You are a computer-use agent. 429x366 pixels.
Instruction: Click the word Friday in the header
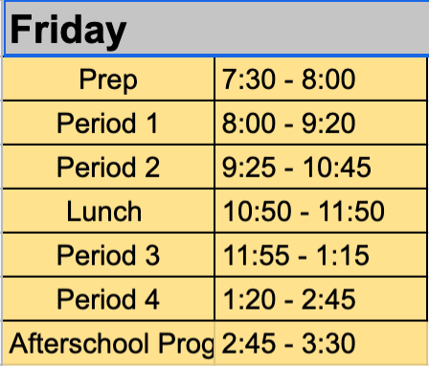(68, 31)
